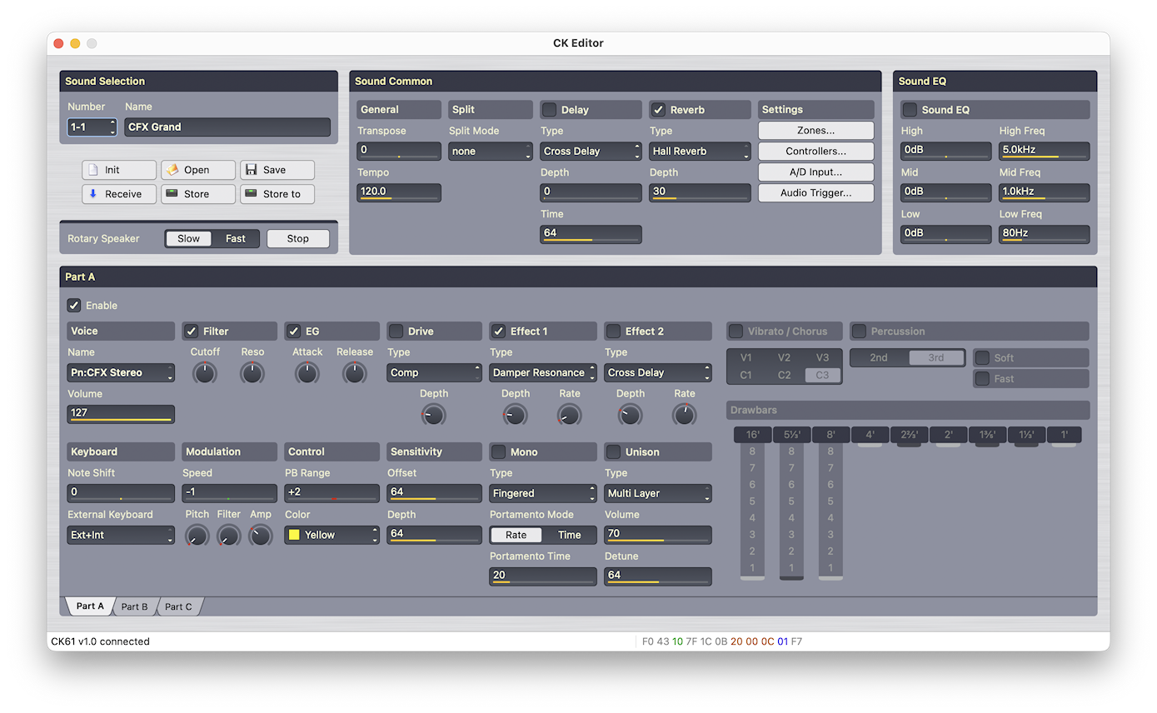Image resolution: width=1157 pixels, height=713 pixels.
Task: Click the Open folder icon button
Action: pyautogui.click(x=198, y=170)
